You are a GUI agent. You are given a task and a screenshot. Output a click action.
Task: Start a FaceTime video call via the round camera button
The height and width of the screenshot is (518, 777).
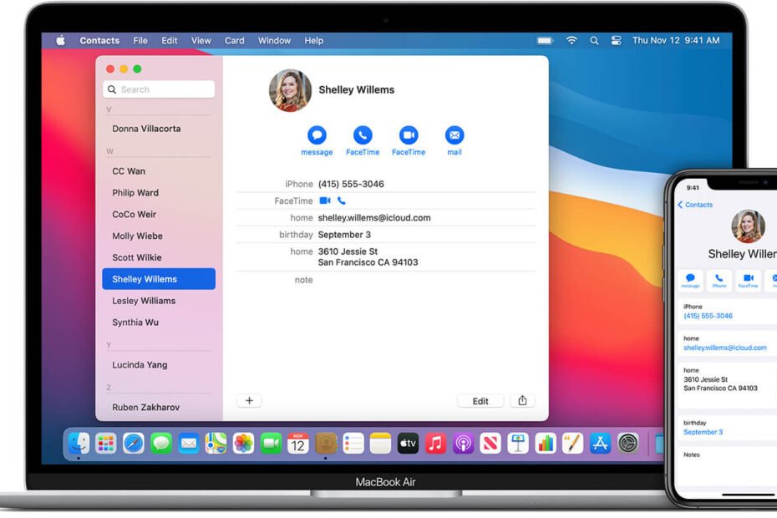pos(409,135)
